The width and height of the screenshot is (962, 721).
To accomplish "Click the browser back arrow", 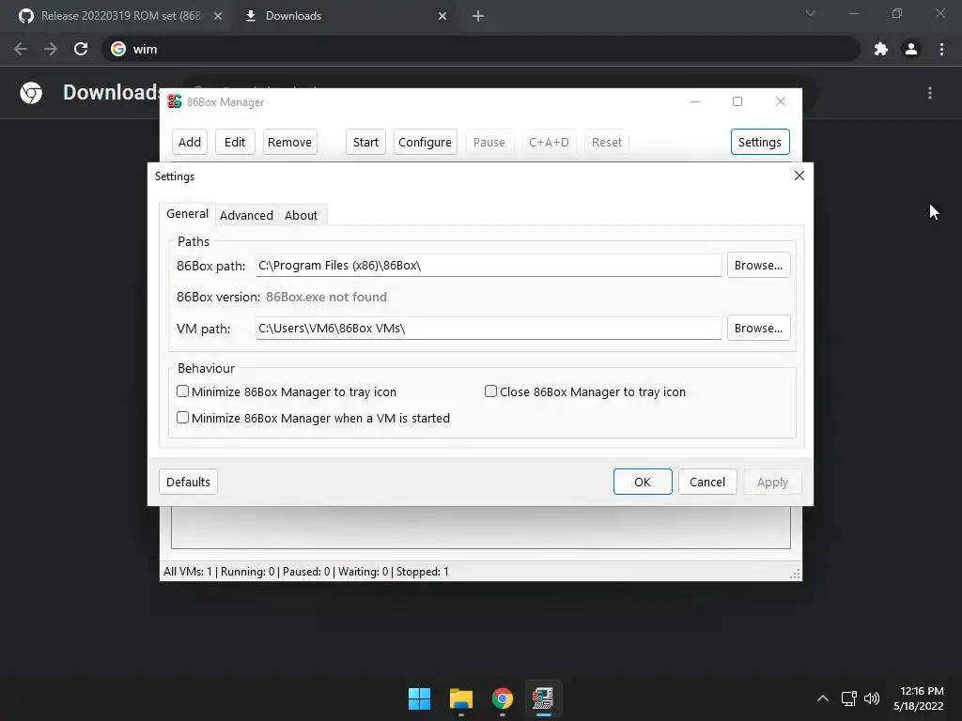I will tap(21, 49).
